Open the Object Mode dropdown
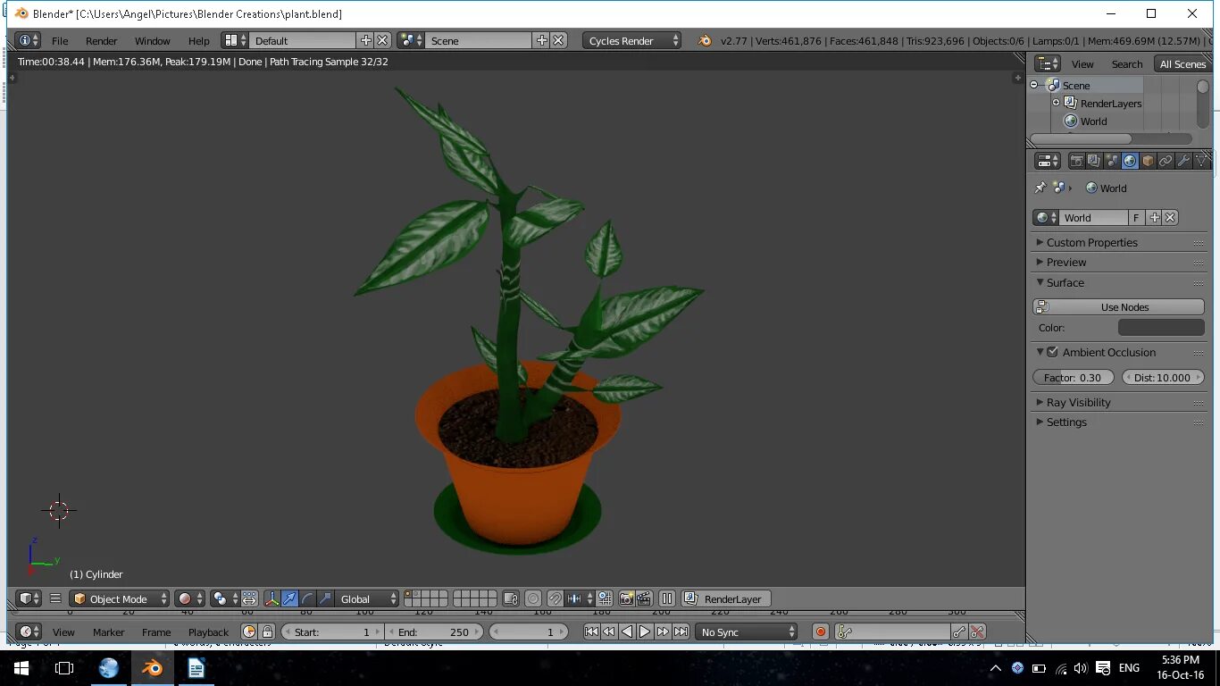 click(120, 598)
